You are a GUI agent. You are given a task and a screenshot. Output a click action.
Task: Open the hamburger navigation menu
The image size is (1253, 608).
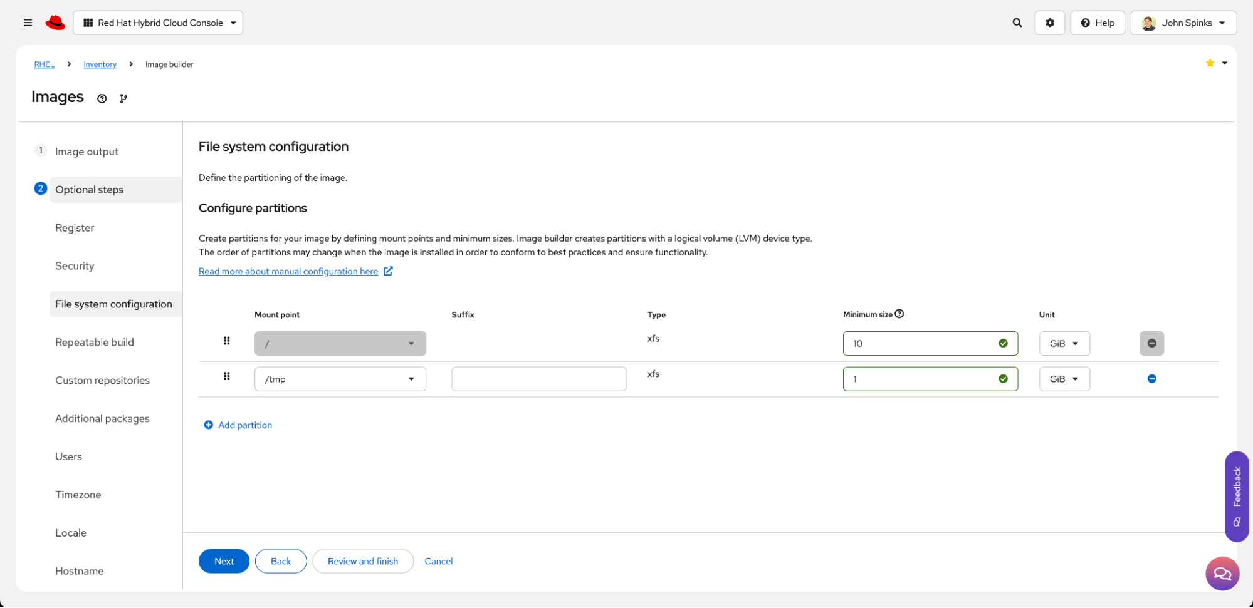[x=28, y=23]
